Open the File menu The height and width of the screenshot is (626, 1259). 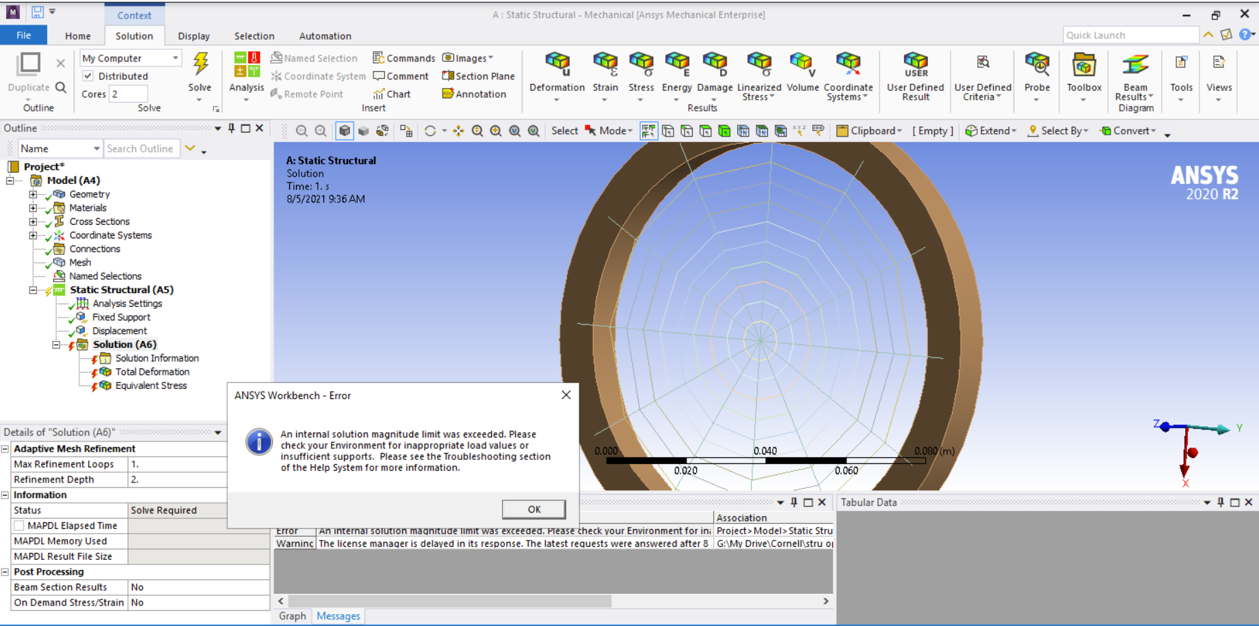tap(23, 36)
